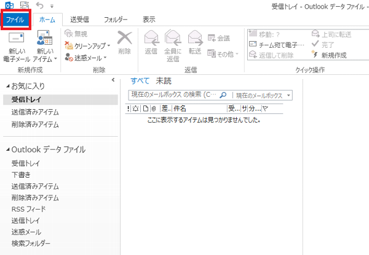This screenshot has width=369, height=255.
Task: Open the 下書き folder
Action: pyautogui.click(x=21, y=175)
